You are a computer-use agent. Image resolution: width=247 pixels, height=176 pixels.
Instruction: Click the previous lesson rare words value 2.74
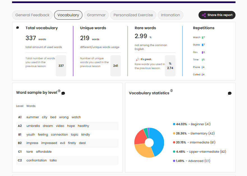click(170, 68)
